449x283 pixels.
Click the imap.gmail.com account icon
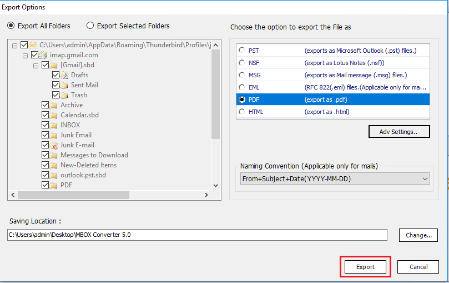click(x=43, y=54)
